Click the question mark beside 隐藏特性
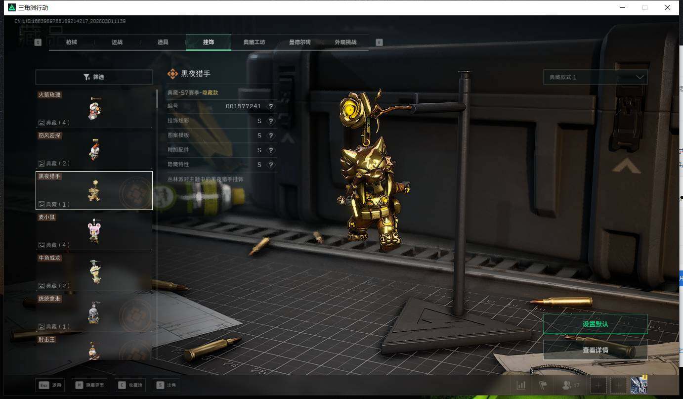Viewport: 683px width, 399px height. point(271,165)
